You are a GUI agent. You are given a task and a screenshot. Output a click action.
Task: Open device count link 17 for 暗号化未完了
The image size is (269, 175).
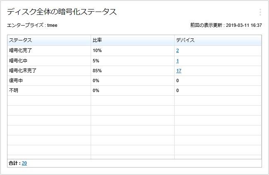tap(179, 71)
